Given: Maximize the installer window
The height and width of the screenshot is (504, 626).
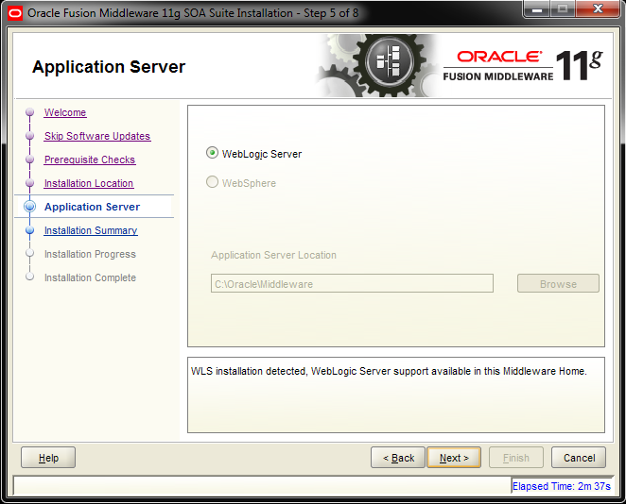Looking at the screenshot, I should [563, 9].
